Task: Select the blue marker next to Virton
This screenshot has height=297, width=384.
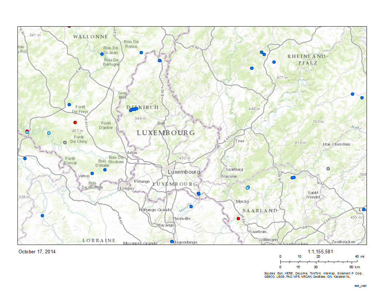Action: (x=92, y=173)
